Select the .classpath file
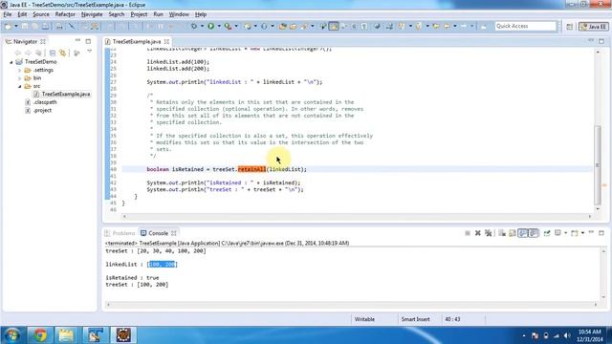 [x=41, y=102]
